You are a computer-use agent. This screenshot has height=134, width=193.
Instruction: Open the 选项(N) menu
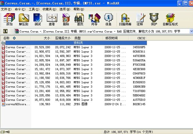[65, 9]
